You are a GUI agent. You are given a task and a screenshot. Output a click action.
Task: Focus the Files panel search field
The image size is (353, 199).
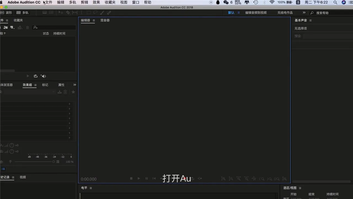tap(54, 27)
